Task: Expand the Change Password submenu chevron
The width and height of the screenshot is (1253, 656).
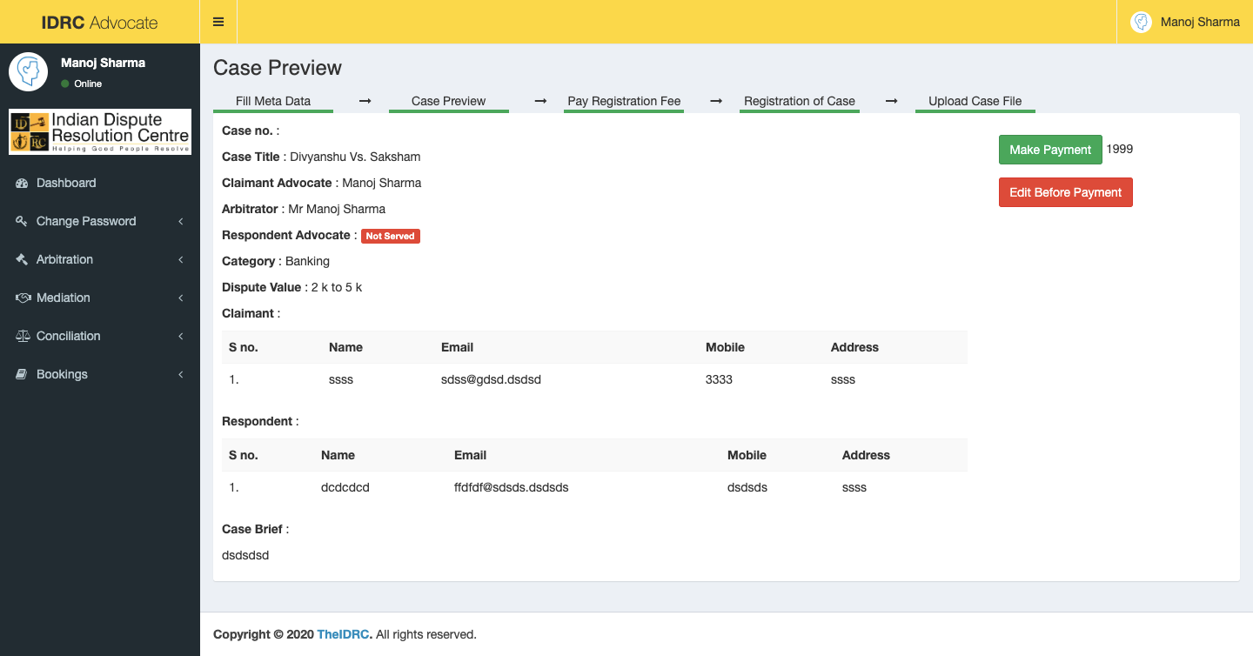Action: coord(181,222)
